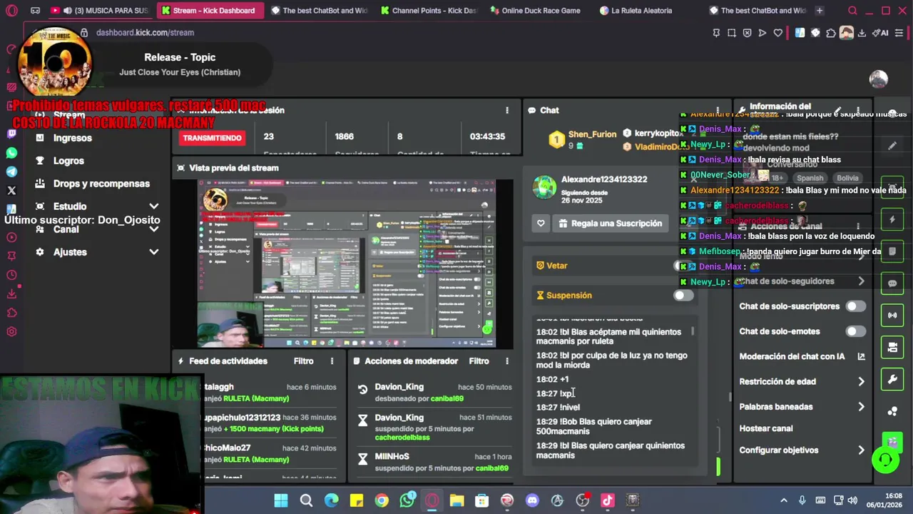This screenshot has width=913, height=514.
Task: Click Hostear canal option
Action: [x=766, y=428]
